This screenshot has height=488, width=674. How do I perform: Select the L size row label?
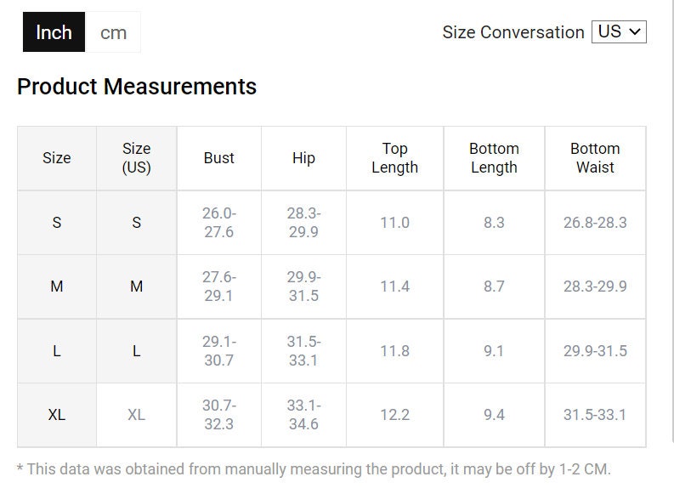[57, 351]
